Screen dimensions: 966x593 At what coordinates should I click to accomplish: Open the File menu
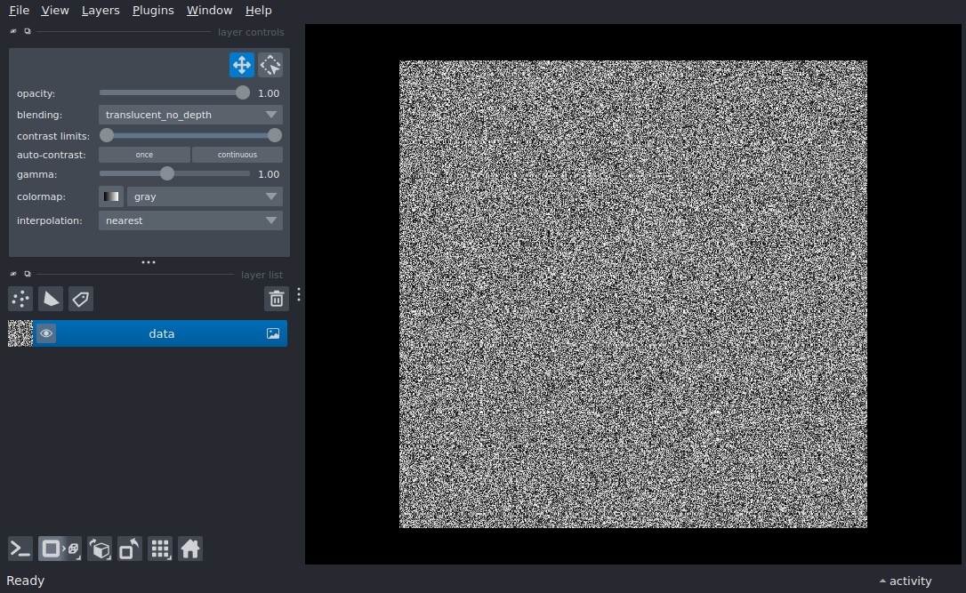[19, 11]
